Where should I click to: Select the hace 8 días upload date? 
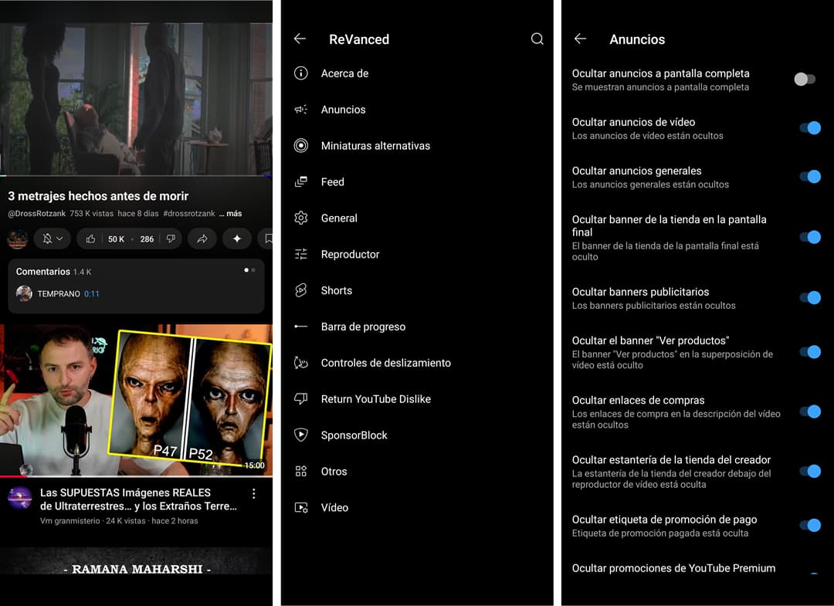(137, 213)
